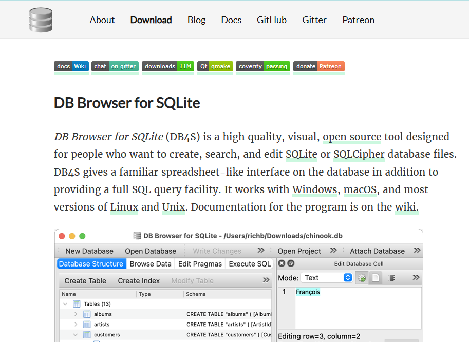Screen dimensions: 469x342
Task: Collapse the Tables (13) tree node
Action: 65,304
